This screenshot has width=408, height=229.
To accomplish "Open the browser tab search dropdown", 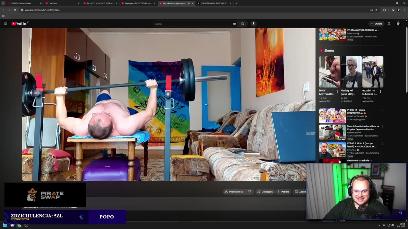I will click(x=3, y=3).
